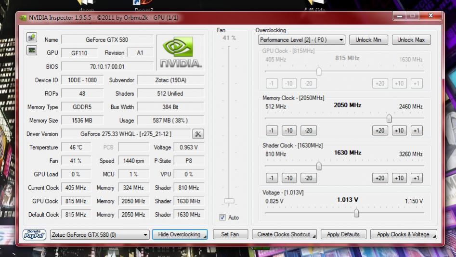Increase Shader Clock by 10 MHz
The height and width of the screenshot is (257, 456).
399,178
